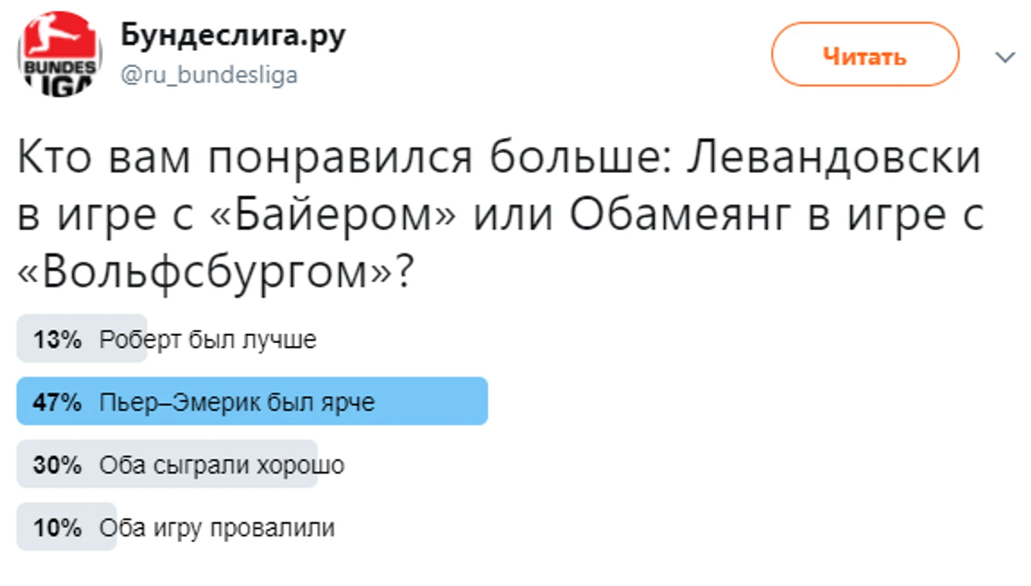Click the word Обамеянг in the tweet
1031x586 pixels.
[x=679, y=215]
